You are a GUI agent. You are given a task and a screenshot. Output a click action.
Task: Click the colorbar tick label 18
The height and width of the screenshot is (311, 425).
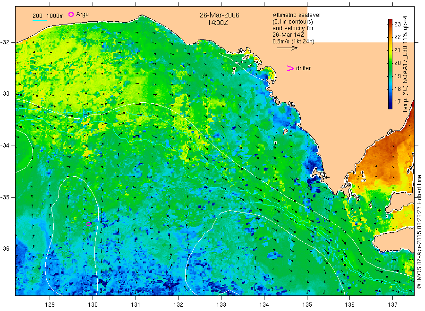pyautogui.click(x=397, y=89)
